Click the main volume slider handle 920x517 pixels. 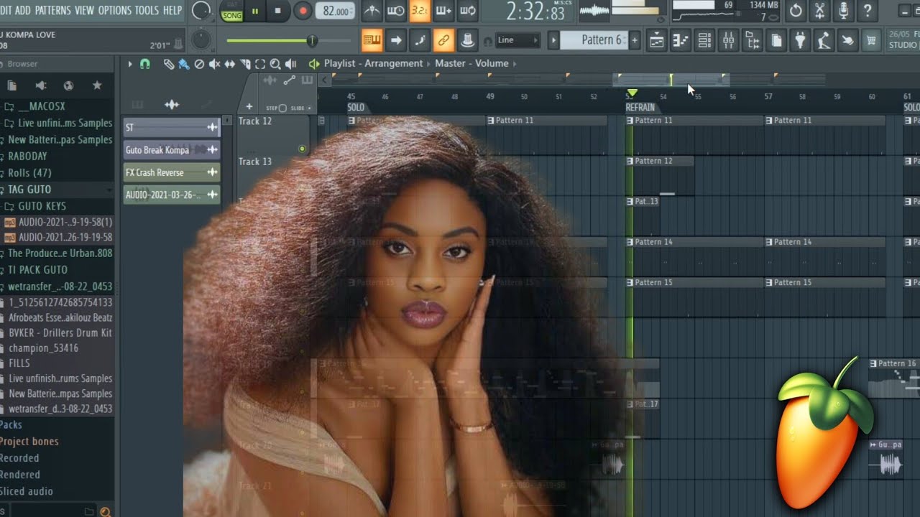312,41
